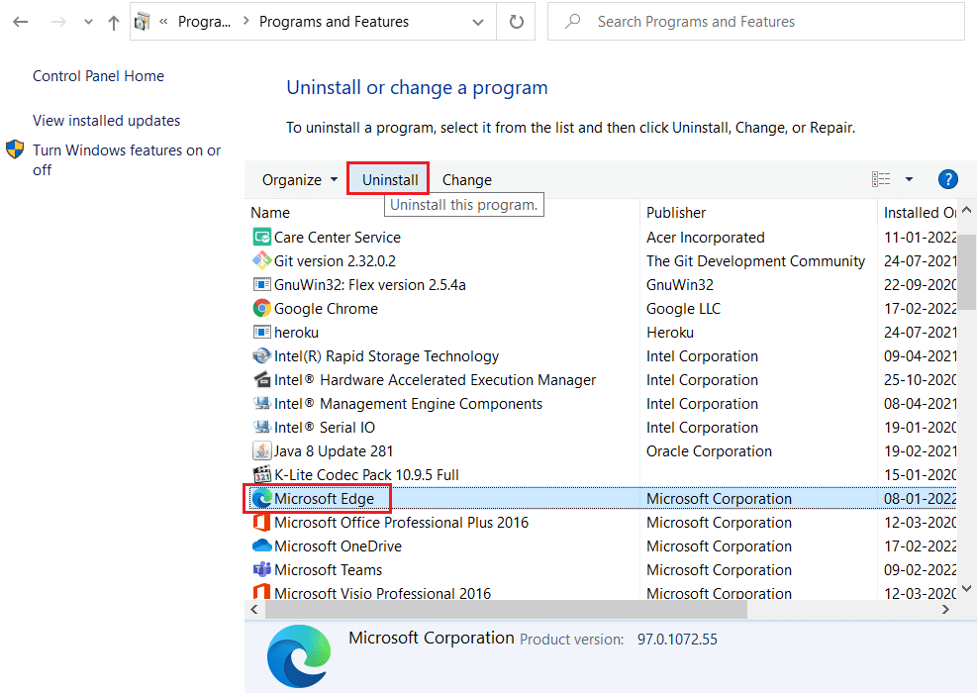Refresh the Programs and Features list
The width and height of the screenshot is (977, 693).
516,22
